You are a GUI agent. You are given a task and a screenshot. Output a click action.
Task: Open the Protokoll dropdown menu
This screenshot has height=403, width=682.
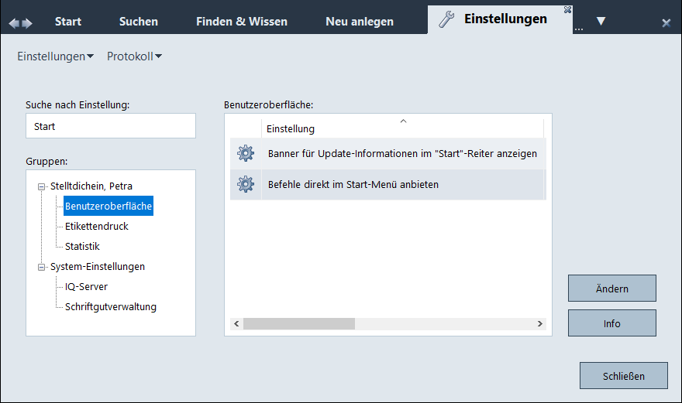click(134, 56)
